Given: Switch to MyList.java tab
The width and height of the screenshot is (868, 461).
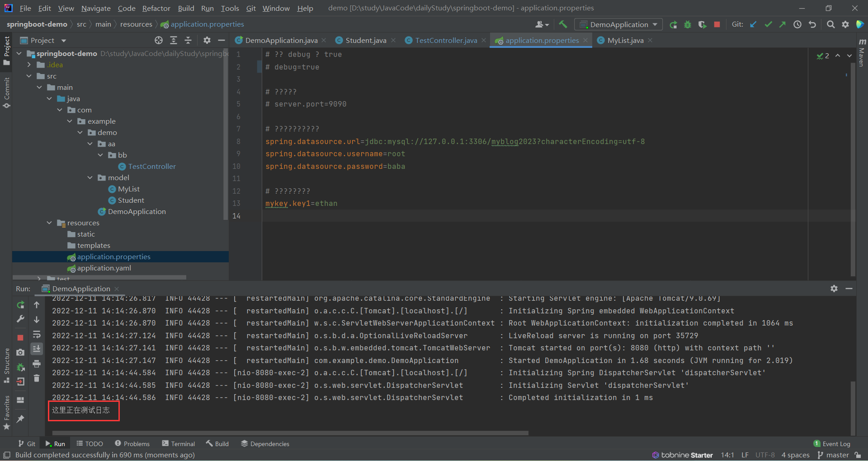Looking at the screenshot, I should coord(625,40).
